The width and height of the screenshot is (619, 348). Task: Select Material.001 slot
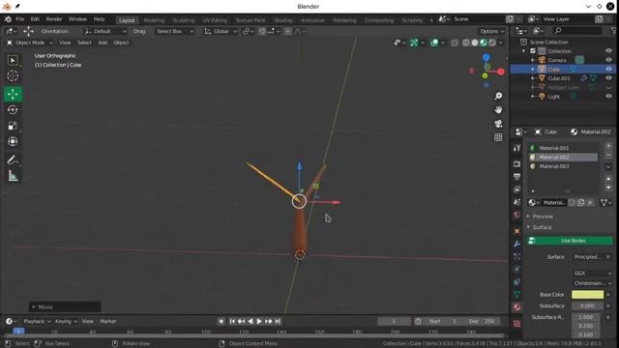[563, 148]
